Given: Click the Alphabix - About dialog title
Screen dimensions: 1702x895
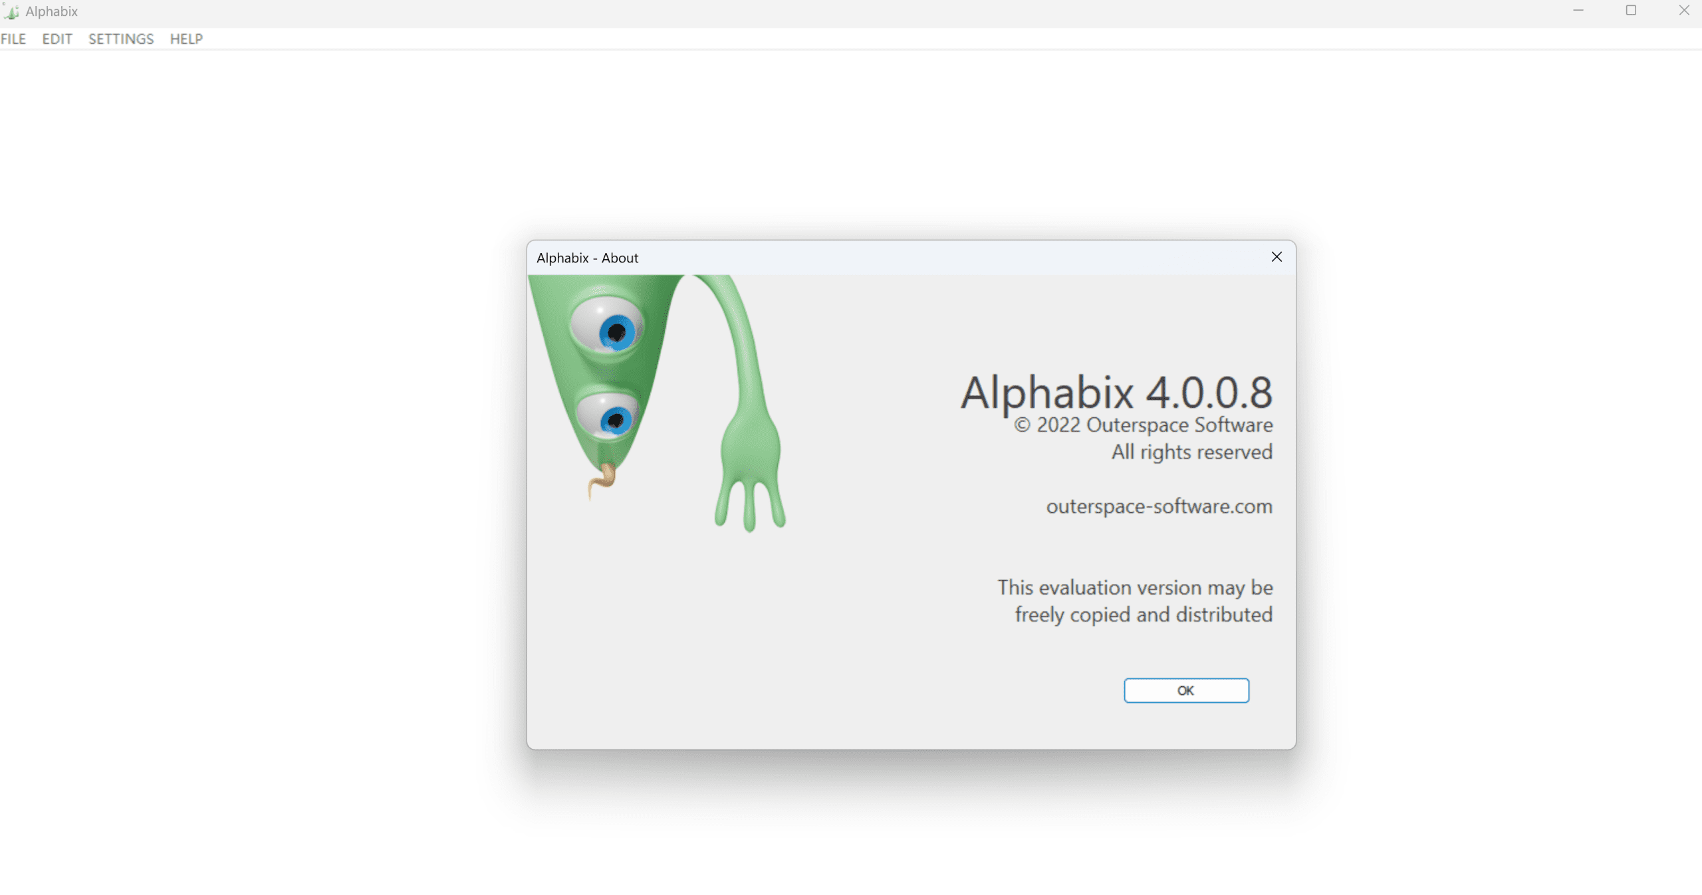Looking at the screenshot, I should (588, 258).
